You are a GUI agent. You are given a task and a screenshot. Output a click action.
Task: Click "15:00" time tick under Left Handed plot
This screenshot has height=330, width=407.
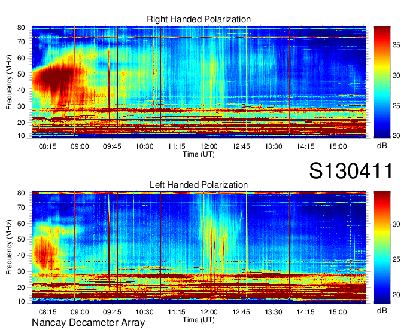tap(338, 312)
